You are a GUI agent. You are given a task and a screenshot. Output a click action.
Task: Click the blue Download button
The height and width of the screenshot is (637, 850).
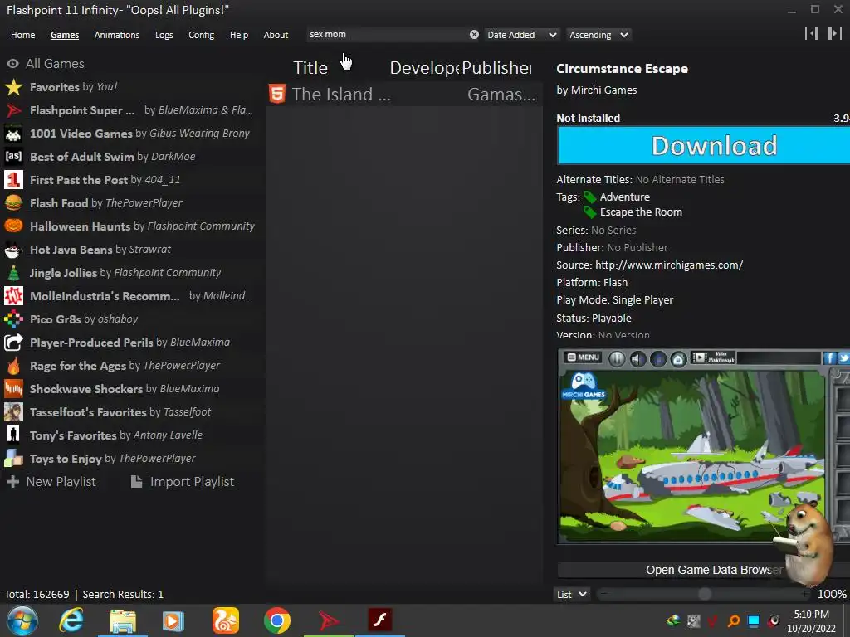tap(704, 145)
